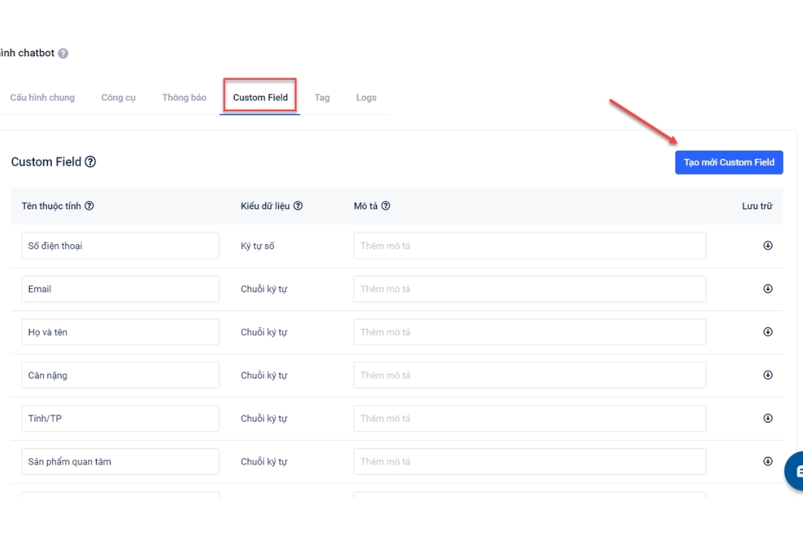Archive the Số điện thoại field
The image size is (803, 535).
point(767,245)
